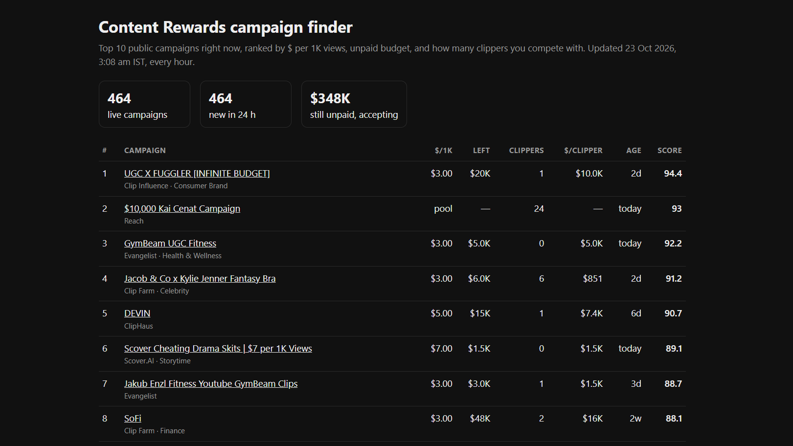Click 'Scover.AI · Storytime' subtitle
This screenshot has height=446, width=793.
coord(158,361)
